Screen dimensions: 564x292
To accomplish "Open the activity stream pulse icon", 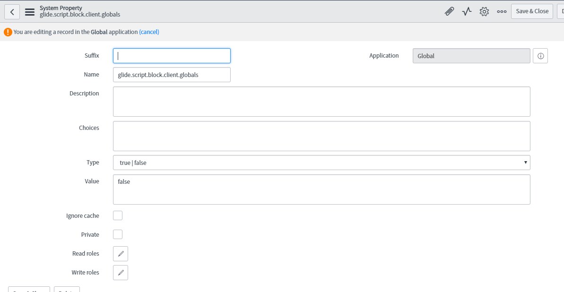I will click(x=467, y=11).
